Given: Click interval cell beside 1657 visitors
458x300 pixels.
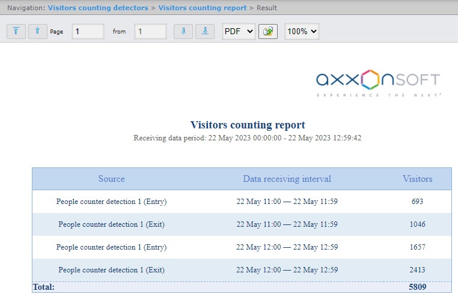Looking at the screenshot, I should coord(287,247).
